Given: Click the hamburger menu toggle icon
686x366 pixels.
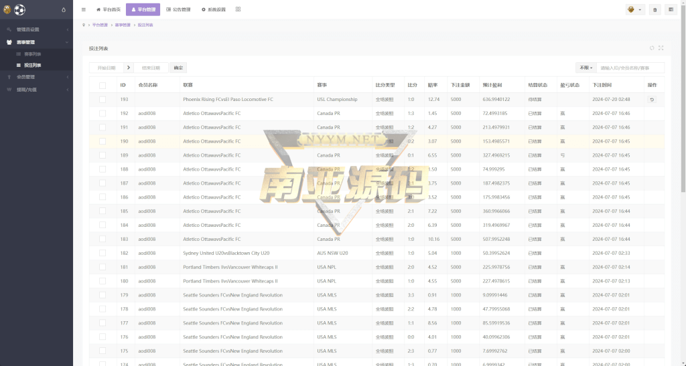Looking at the screenshot, I should coord(83,9).
